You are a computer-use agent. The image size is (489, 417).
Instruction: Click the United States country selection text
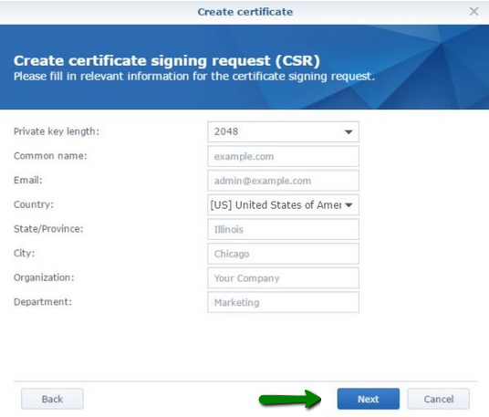(276, 205)
